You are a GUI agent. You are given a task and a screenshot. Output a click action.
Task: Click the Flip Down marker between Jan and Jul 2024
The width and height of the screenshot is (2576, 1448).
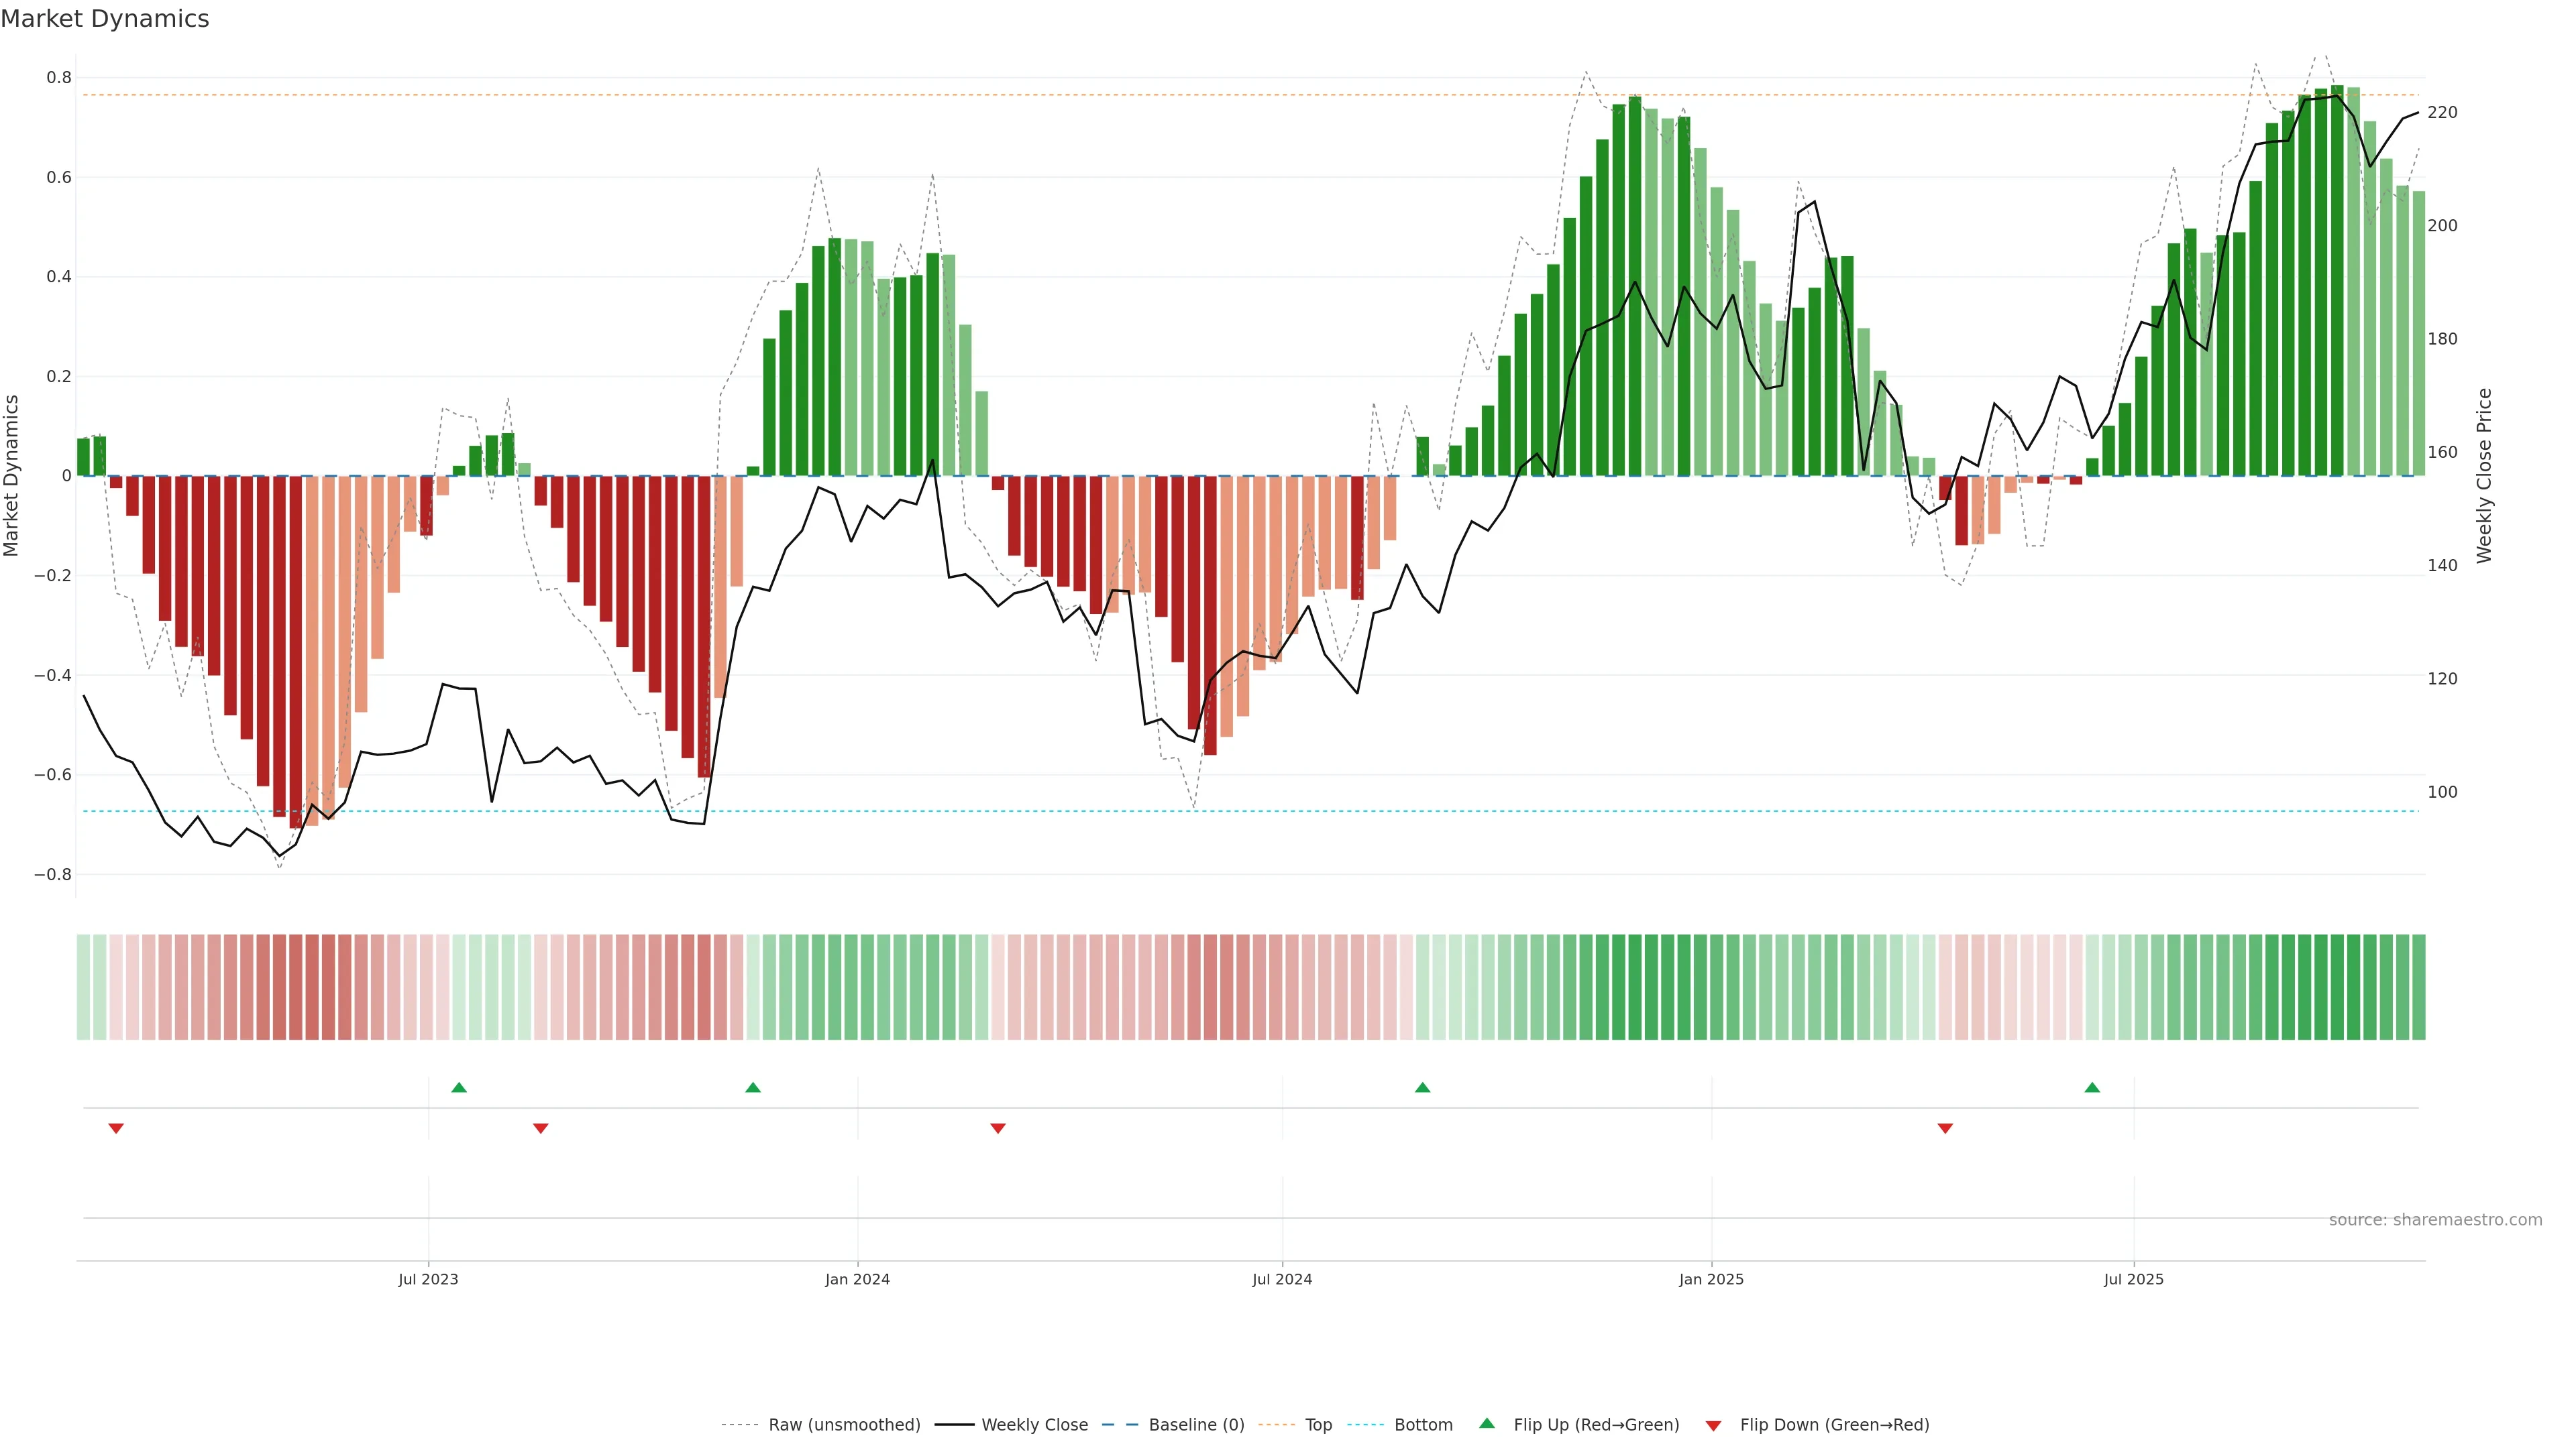click(998, 1128)
